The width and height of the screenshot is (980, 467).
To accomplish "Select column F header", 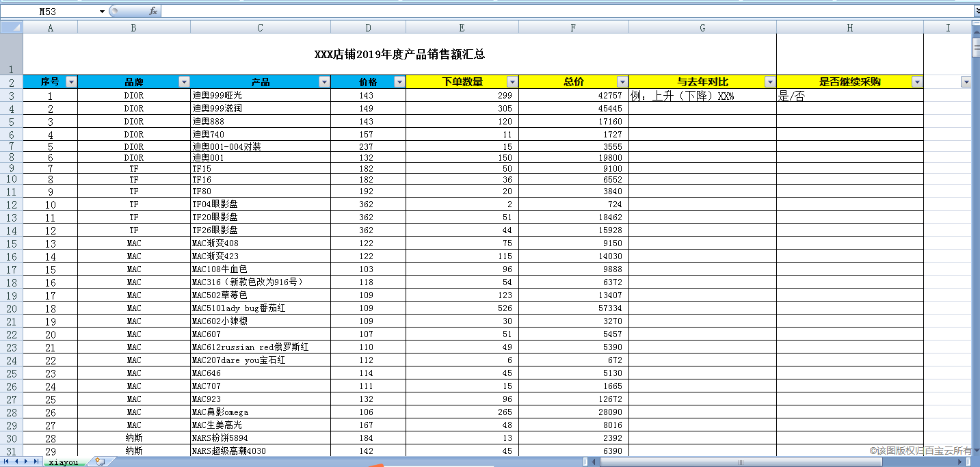I will [x=574, y=27].
